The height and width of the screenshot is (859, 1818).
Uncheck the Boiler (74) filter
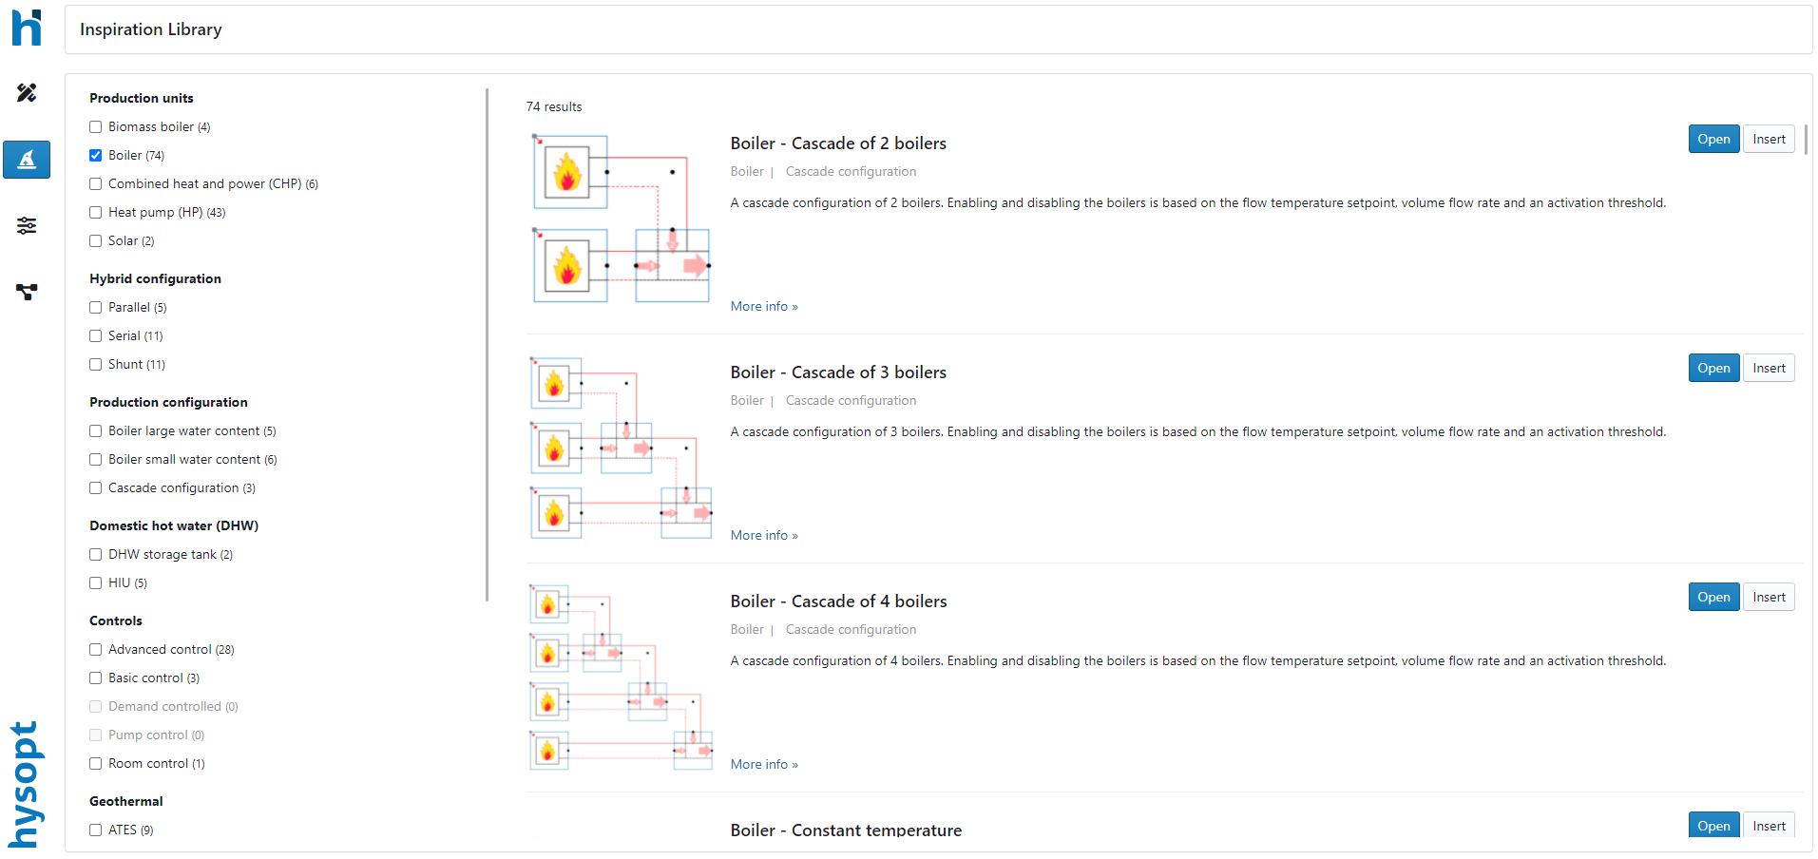[96, 156]
